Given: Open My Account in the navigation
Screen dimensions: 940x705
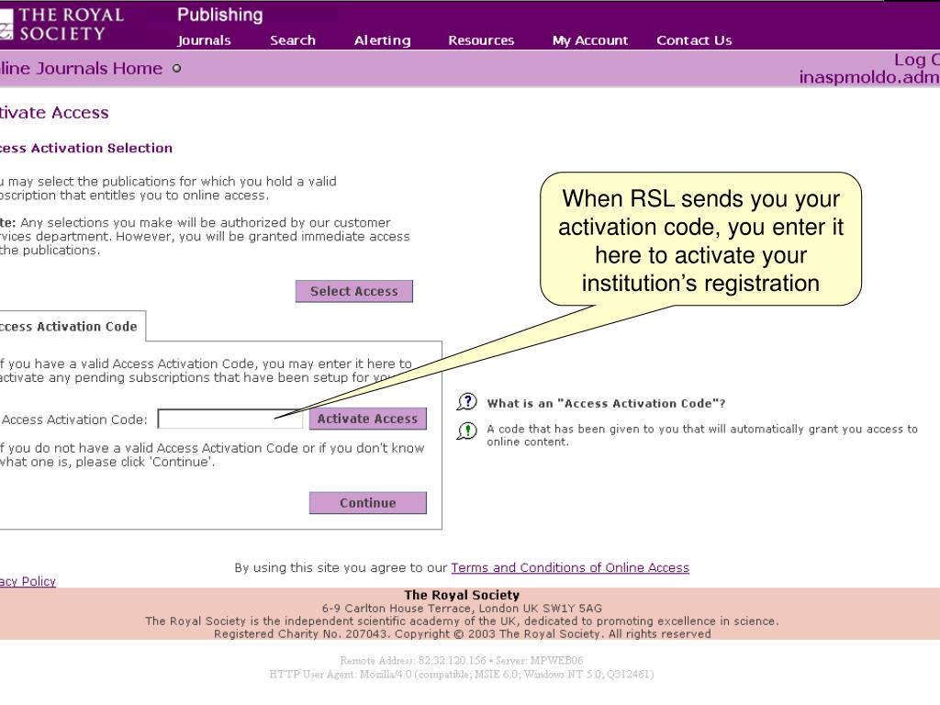Looking at the screenshot, I should tap(590, 40).
